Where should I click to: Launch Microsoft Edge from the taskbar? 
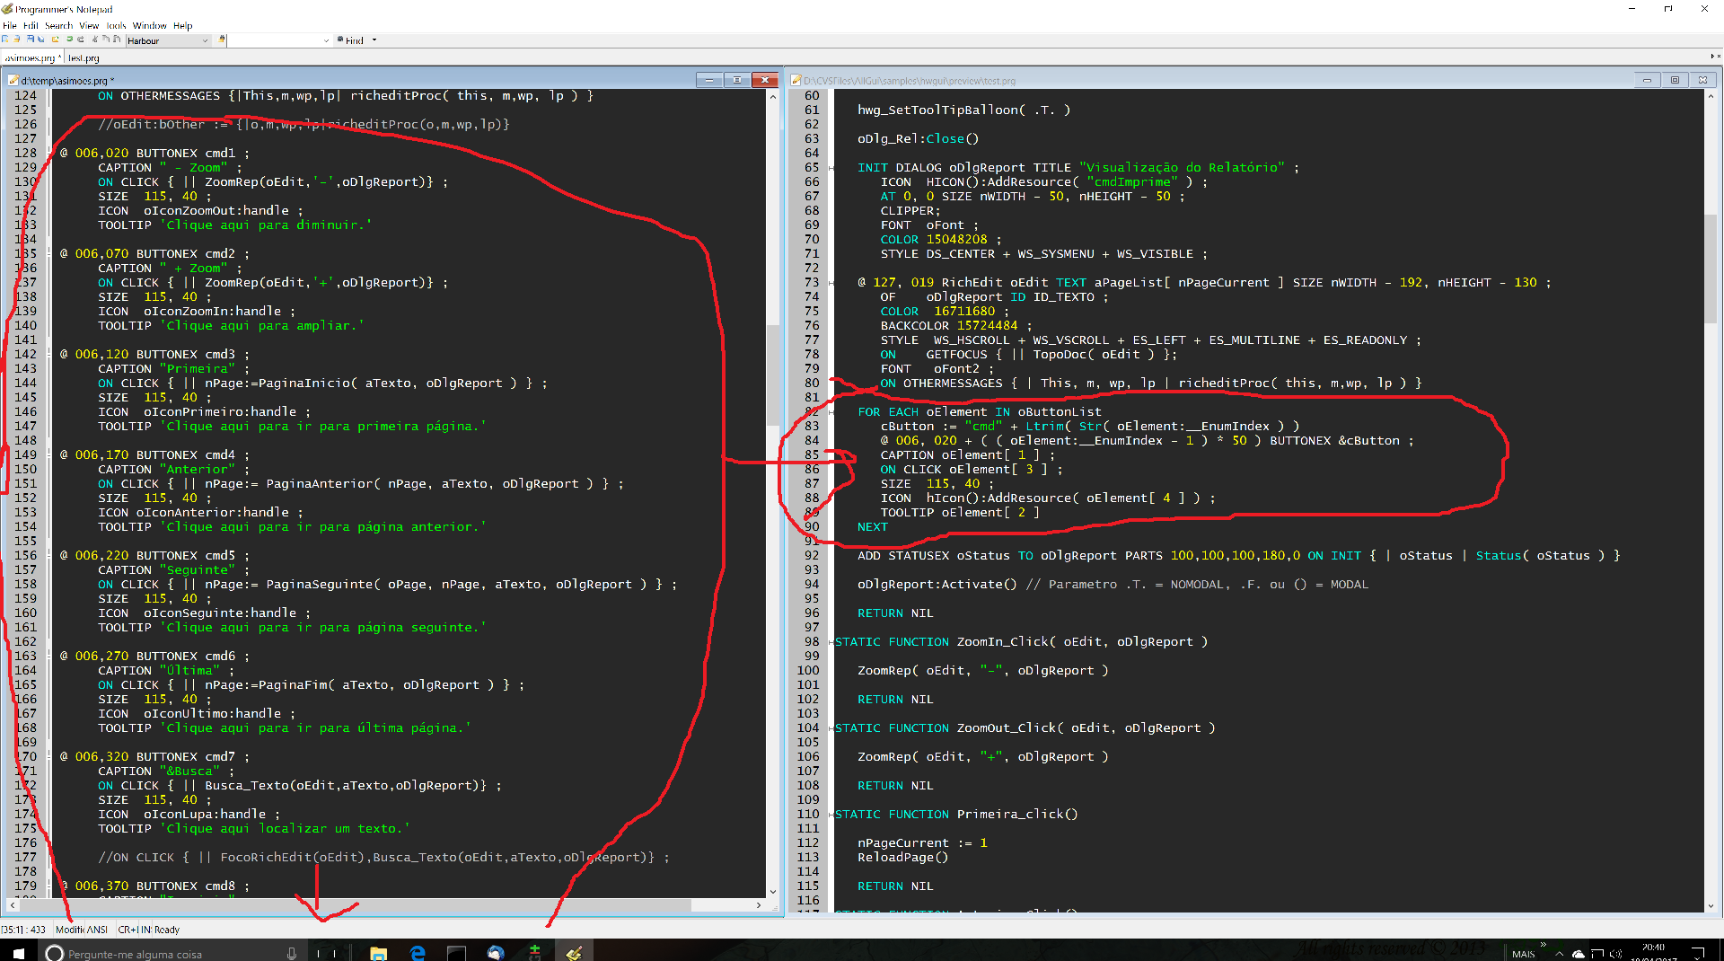[x=418, y=953]
